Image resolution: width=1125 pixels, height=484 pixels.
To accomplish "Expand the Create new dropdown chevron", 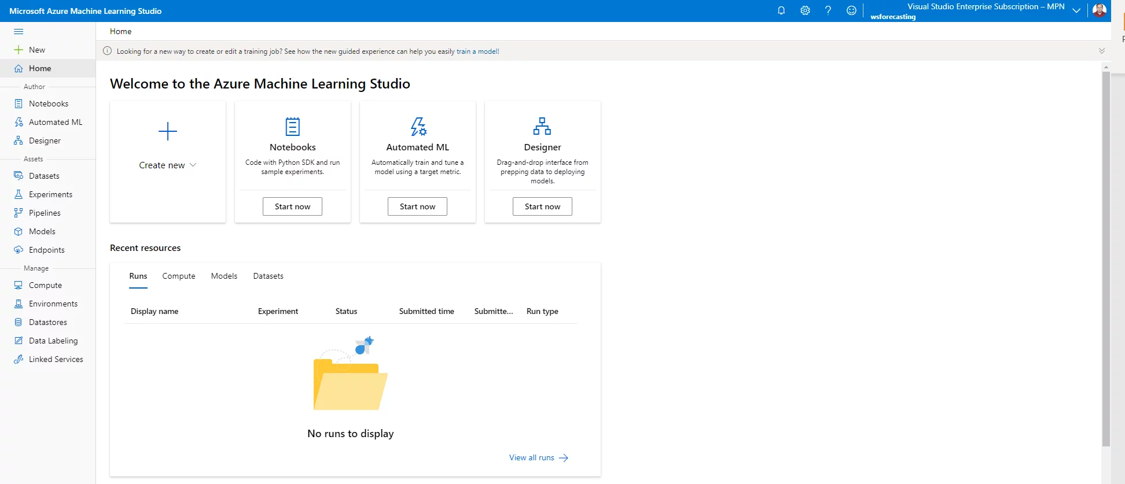I will click(x=193, y=165).
